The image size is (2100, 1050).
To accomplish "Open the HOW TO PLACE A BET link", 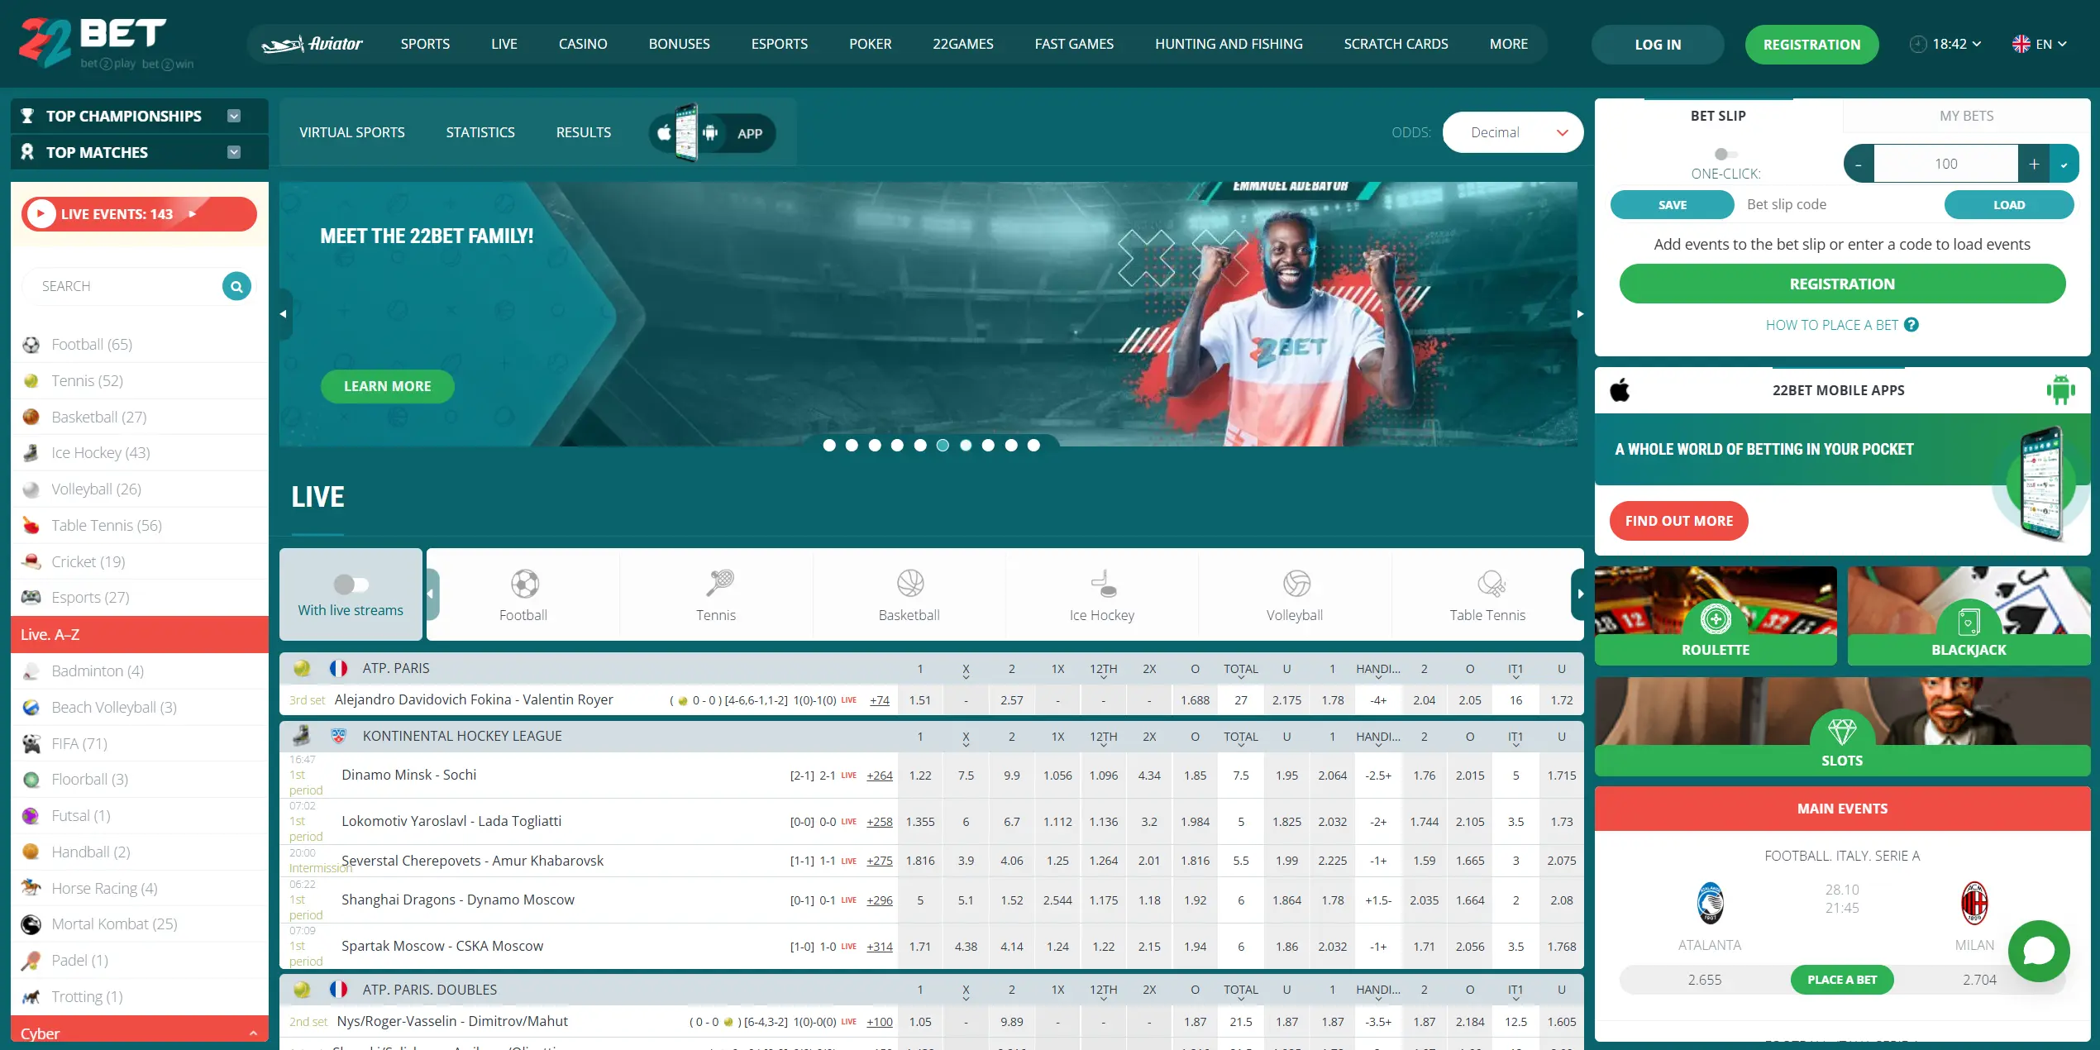I will click(1832, 324).
